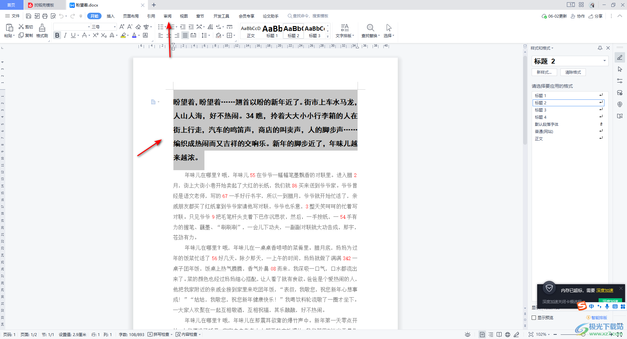Increase font size with A+ icon
The width and height of the screenshot is (627, 339).
click(x=121, y=27)
